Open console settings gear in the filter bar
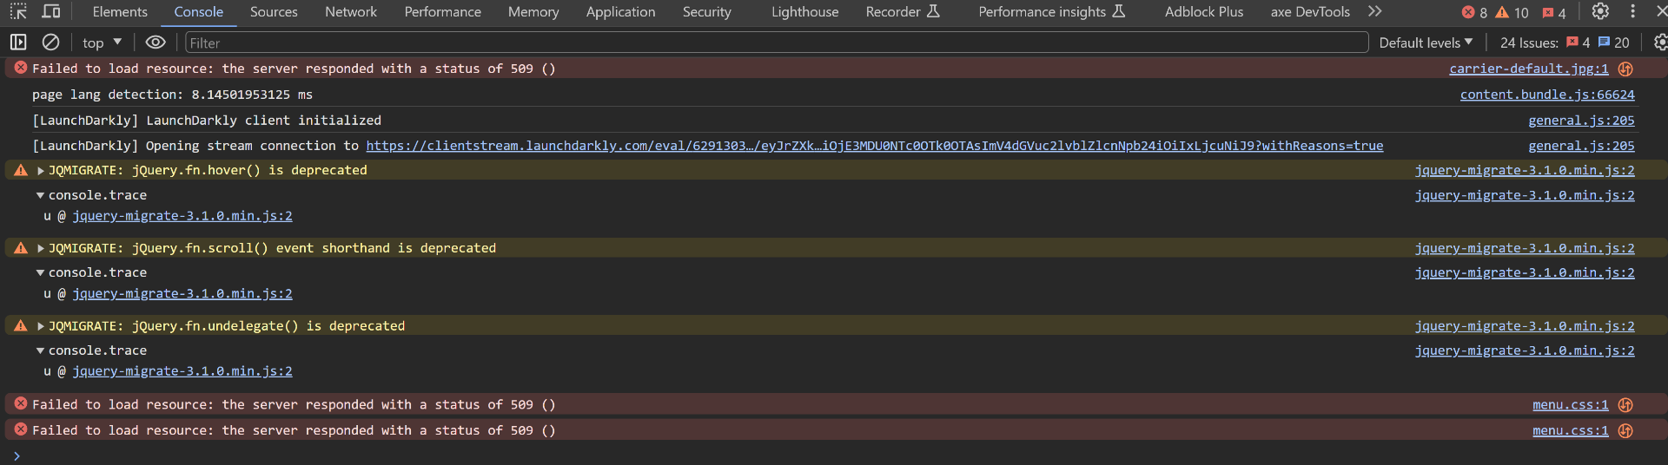Image resolution: width=1668 pixels, height=465 pixels. (1660, 43)
